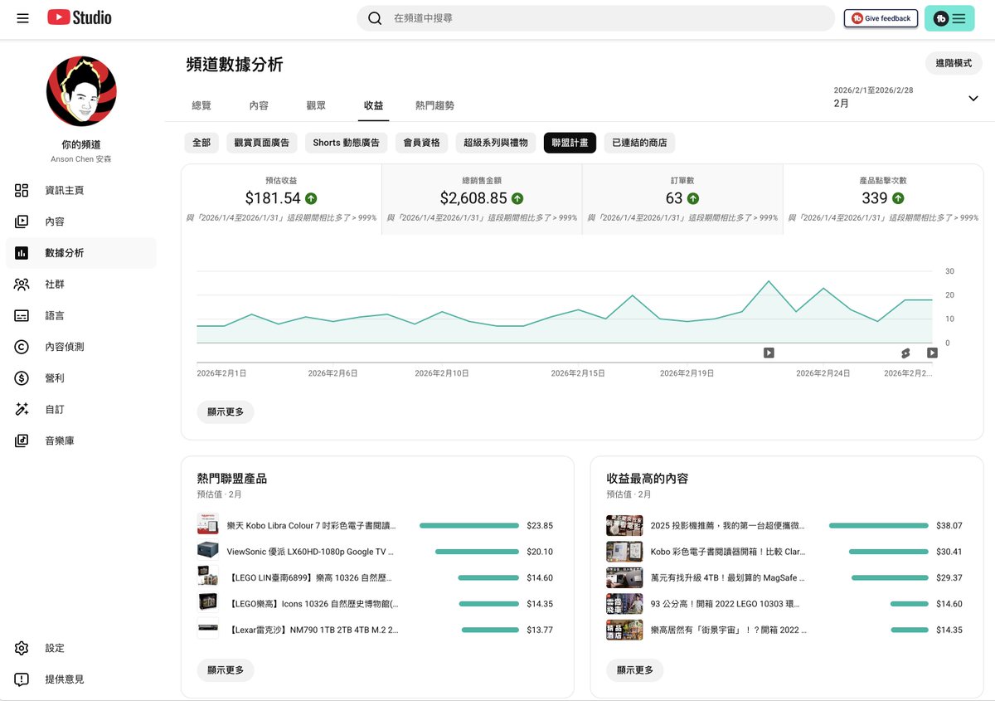Click the Give feedback button
This screenshot has width=995, height=701.
(x=881, y=18)
